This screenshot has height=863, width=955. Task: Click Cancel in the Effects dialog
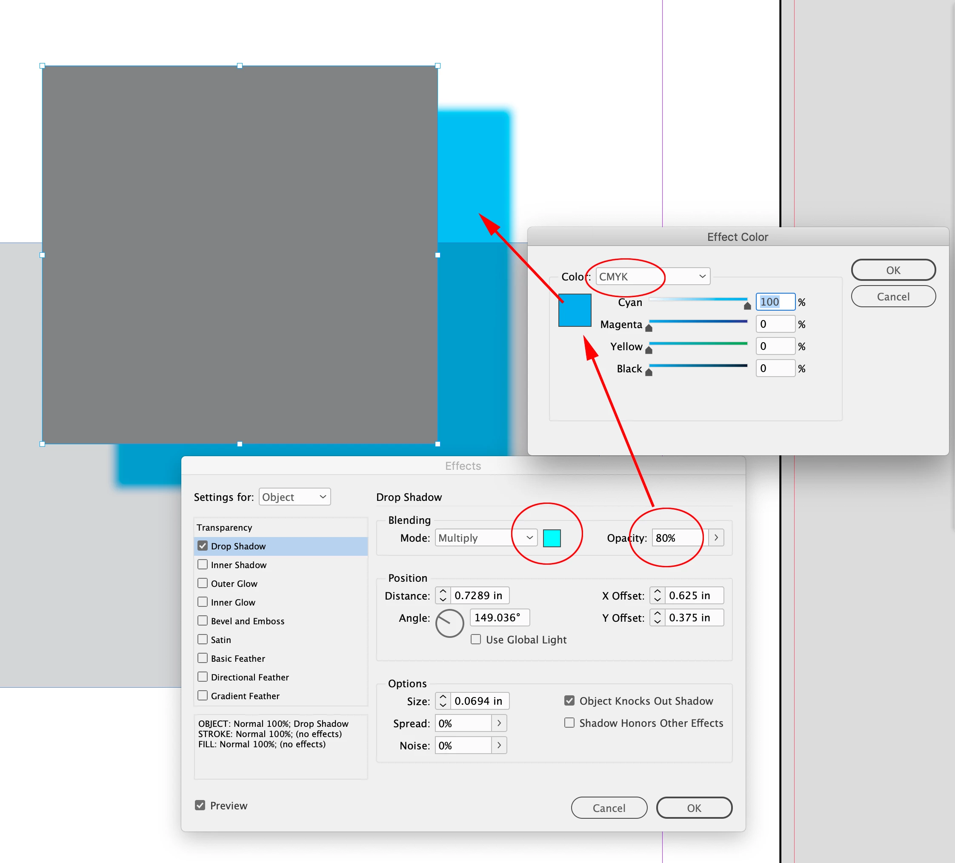click(609, 808)
